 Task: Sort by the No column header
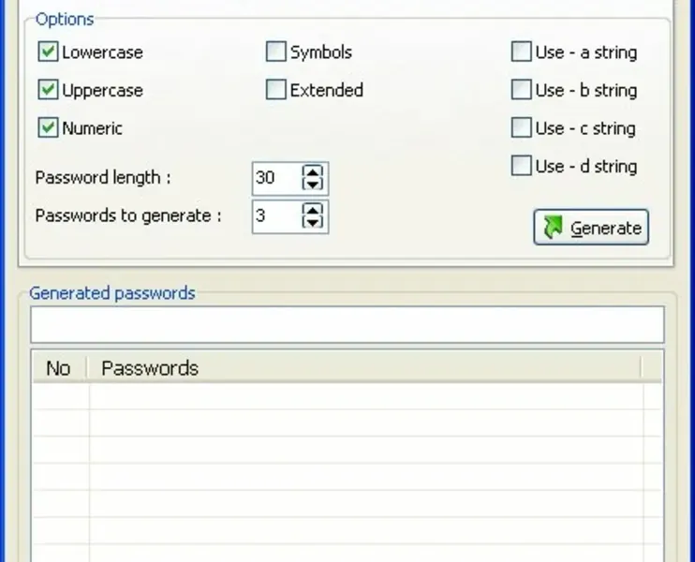pyautogui.click(x=58, y=368)
